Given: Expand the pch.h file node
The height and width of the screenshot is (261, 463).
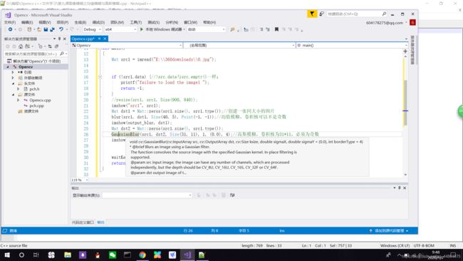Looking at the screenshot, I should [x=19, y=89].
